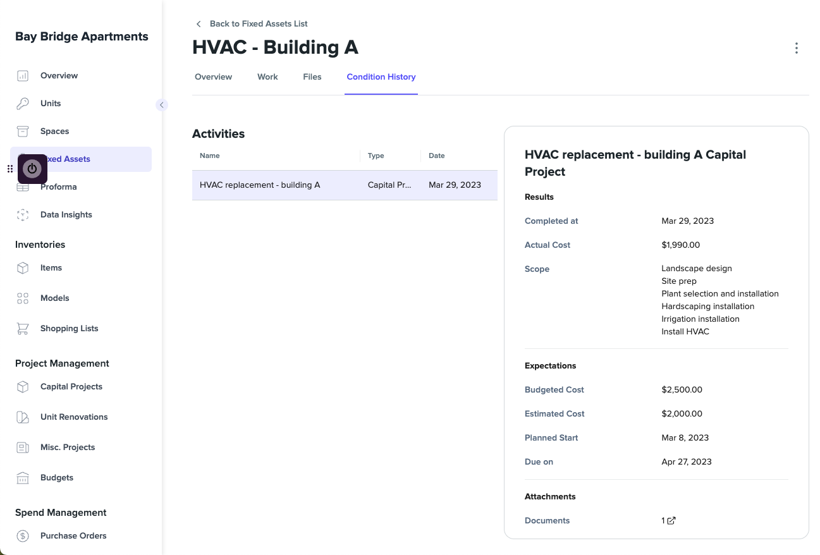Open the Budgets bank icon
The width and height of the screenshot is (820, 555).
(x=23, y=478)
